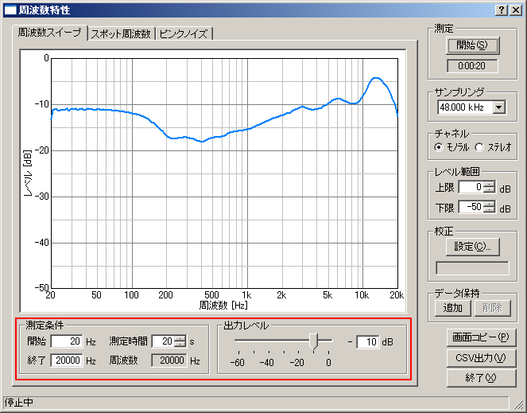Image resolution: width=527 pixels, height=413 pixels.
Task: Click the 上限 level spinner arrows
Action: coord(489,187)
